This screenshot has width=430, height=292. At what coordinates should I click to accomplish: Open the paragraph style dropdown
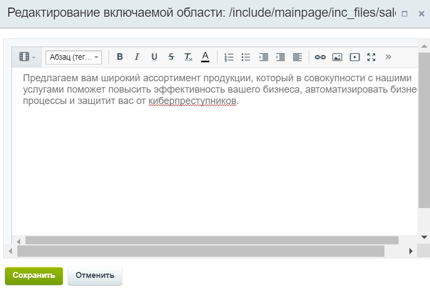pos(74,57)
